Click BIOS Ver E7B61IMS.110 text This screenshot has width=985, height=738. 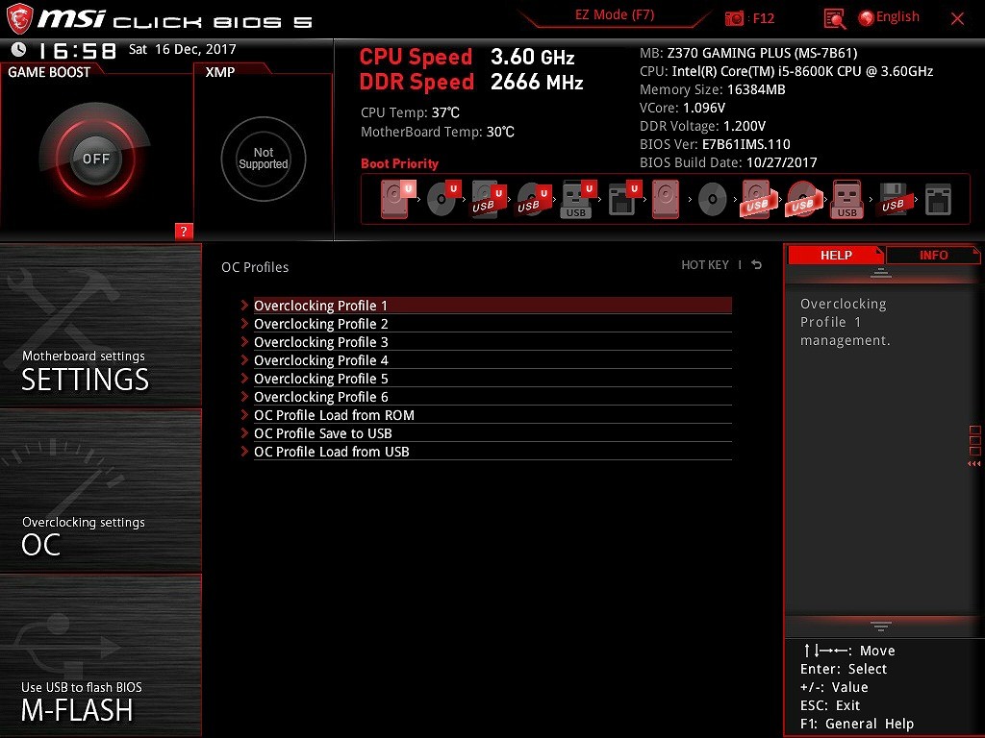pos(715,144)
